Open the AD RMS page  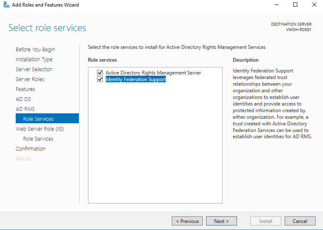click(x=25, y=109)
